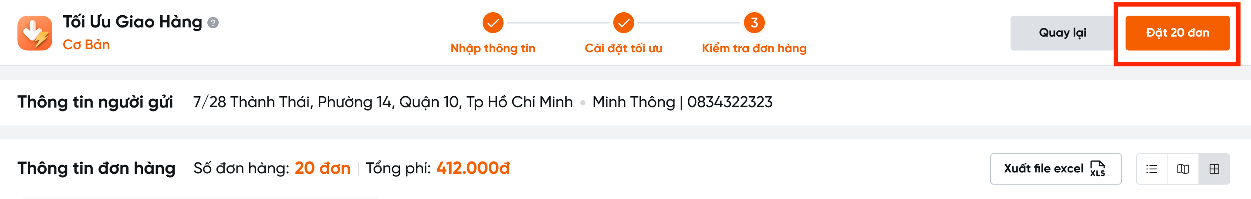The width and height of the screenshot is (1251, 199).
Task: Click the step 2 checkmark circle
Action: [623, 23]
